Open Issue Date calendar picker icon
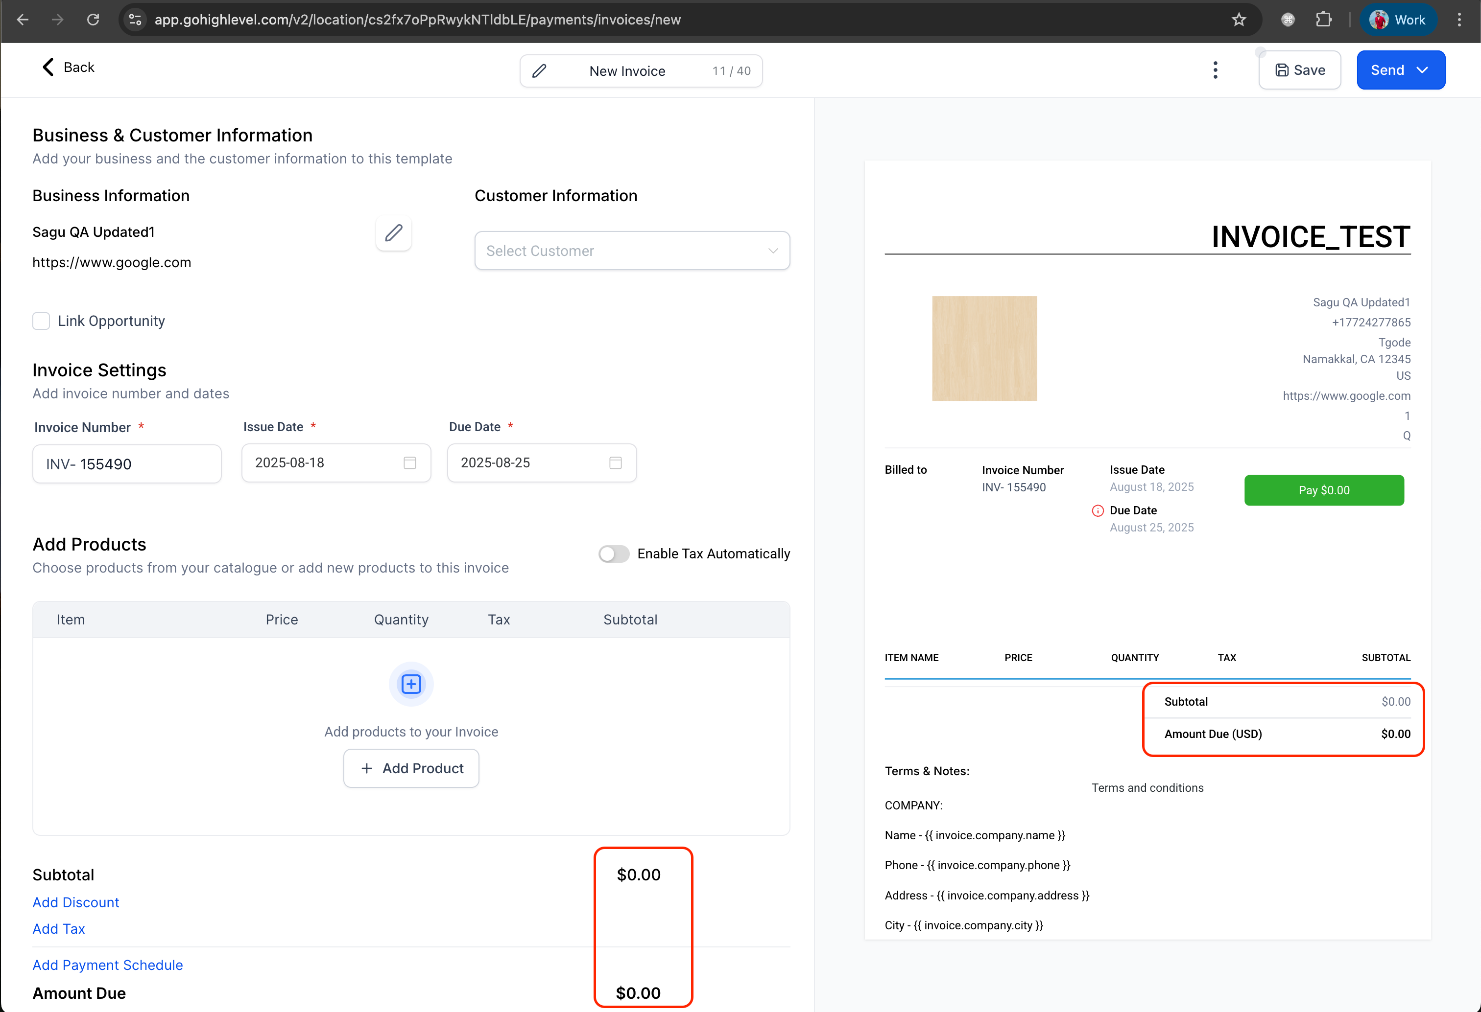The height and width of the screenshot is (1012, 1481). pyautogui.click(x=410, y=463)
